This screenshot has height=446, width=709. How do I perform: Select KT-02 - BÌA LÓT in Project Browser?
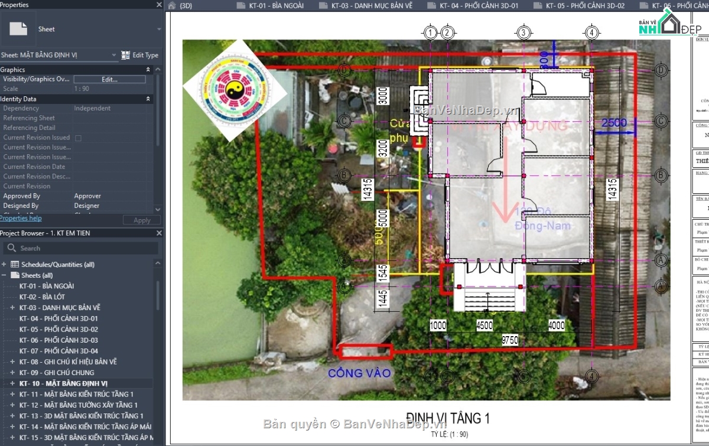[42, 297]
